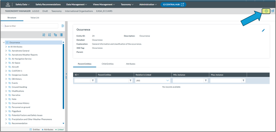Viewport: 276px width, 132px height.
Task: Expand the Aerodrome General node
Action: tap(6, 51)
